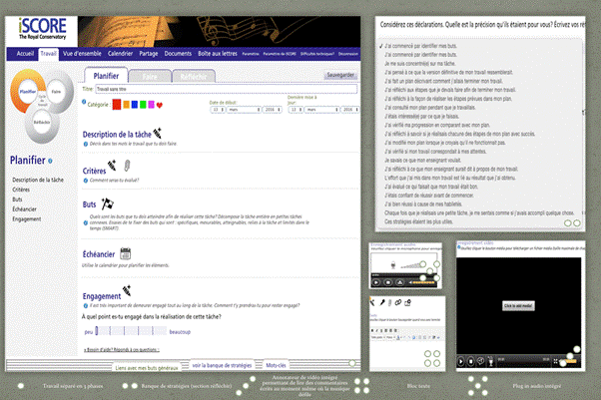Open the Besoin d'aide link

point(122,350)
